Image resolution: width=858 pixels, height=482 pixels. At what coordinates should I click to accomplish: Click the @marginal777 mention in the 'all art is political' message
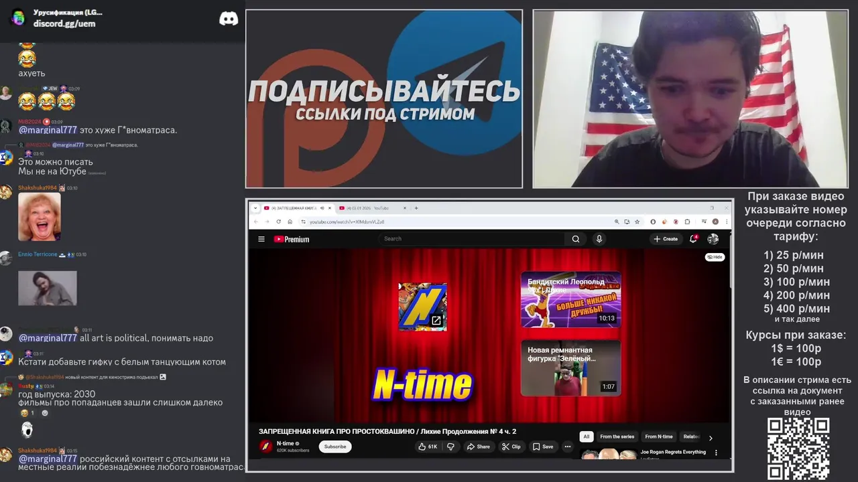tap(48, 338)
